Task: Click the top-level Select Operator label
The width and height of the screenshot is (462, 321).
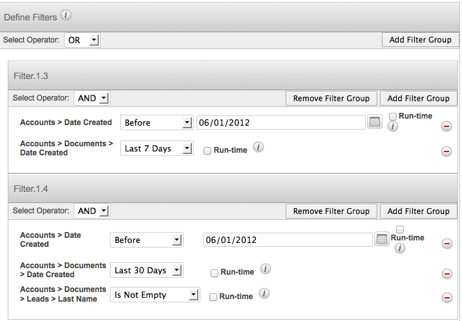Action: (31, 40)
